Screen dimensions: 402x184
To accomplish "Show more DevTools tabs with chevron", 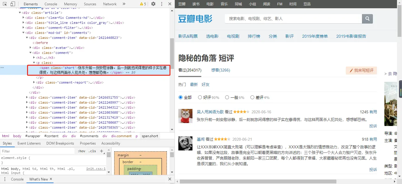I will pyautogui.click(x=124, y=4).
